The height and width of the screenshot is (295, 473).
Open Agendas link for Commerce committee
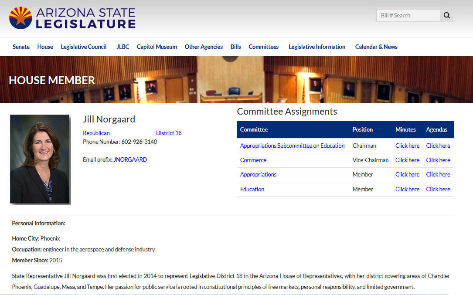click(x=438, y=160)
